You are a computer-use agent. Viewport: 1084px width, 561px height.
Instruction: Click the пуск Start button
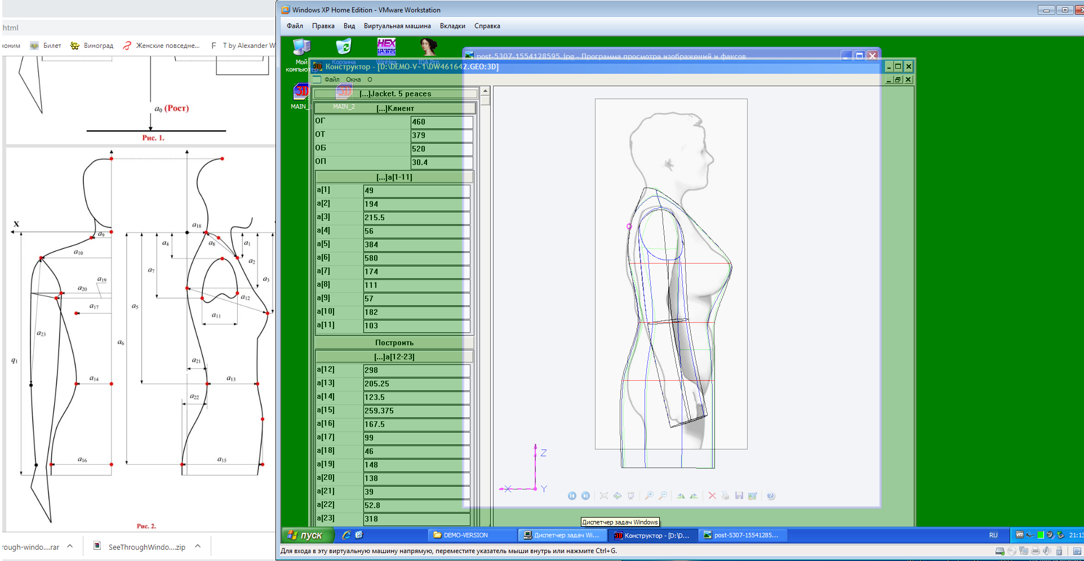tap(306, 535)
